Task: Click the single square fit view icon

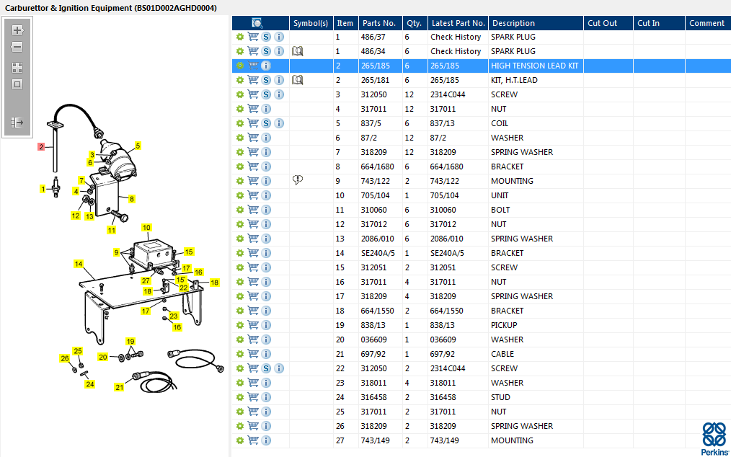Action: [x=17, y=84]
